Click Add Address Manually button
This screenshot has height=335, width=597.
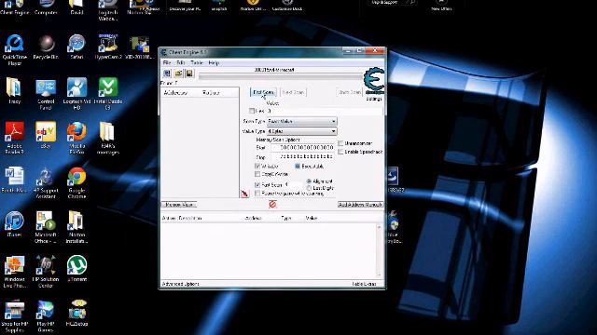coord(360,205)
